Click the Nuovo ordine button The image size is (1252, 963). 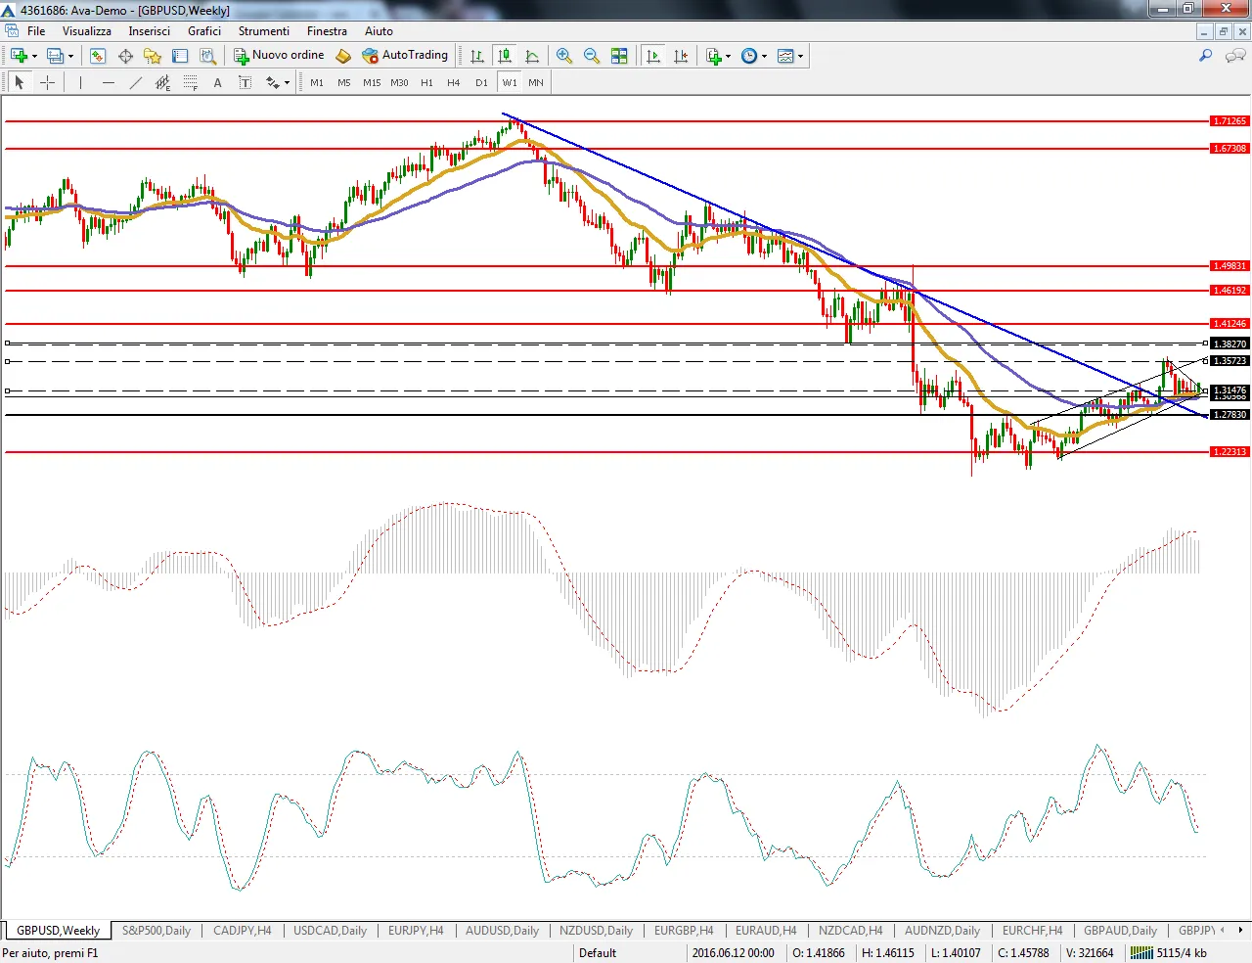pyautogui.click(x=279, y=56)
